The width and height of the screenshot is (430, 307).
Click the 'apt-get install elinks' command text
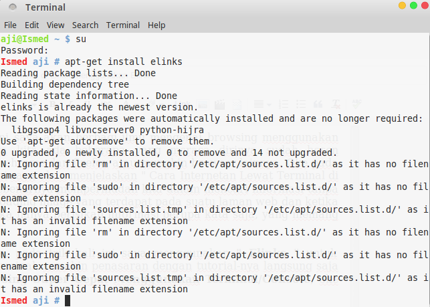click(124, 62)
